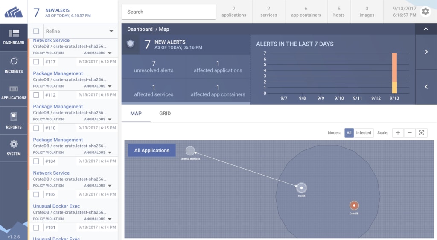Click the Dashboard breadcrumb link

[x=140, y=29]
